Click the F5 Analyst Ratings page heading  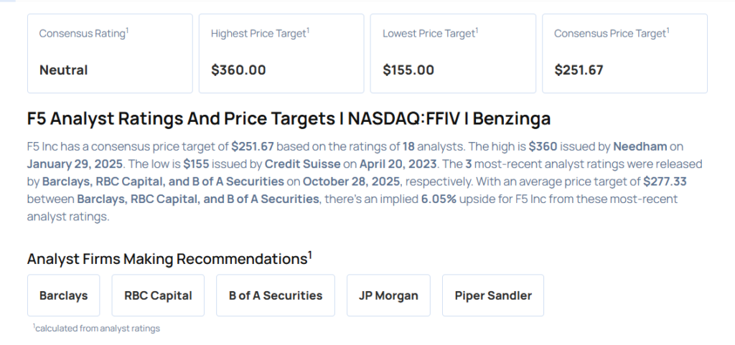point(289,119)
